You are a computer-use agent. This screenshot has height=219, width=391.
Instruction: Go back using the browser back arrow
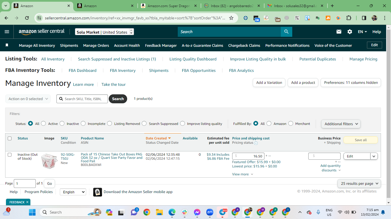click(x=7, y=18)
